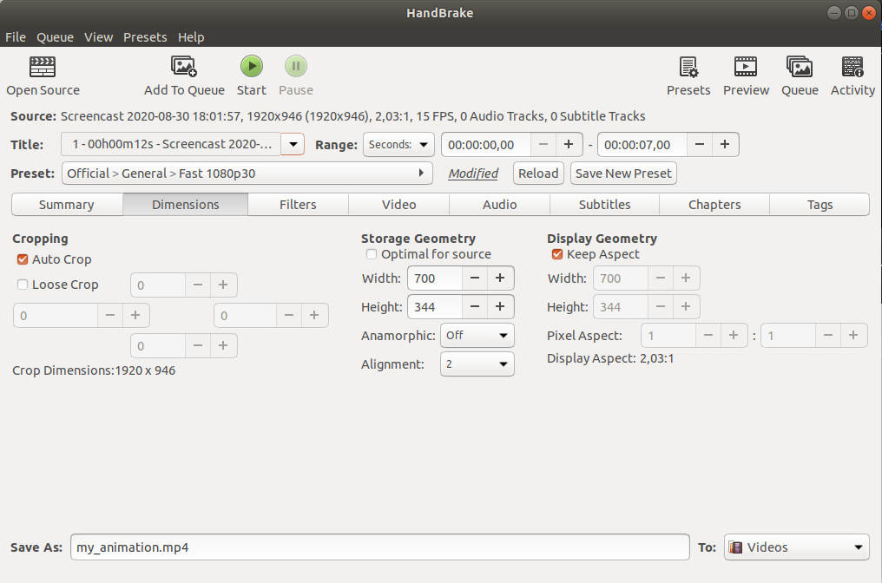Switch to the Chapters tab

coord(714,205)
